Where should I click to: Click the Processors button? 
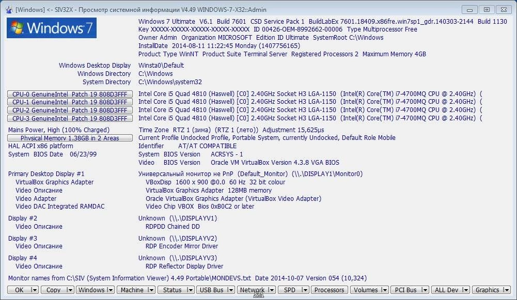329,290
